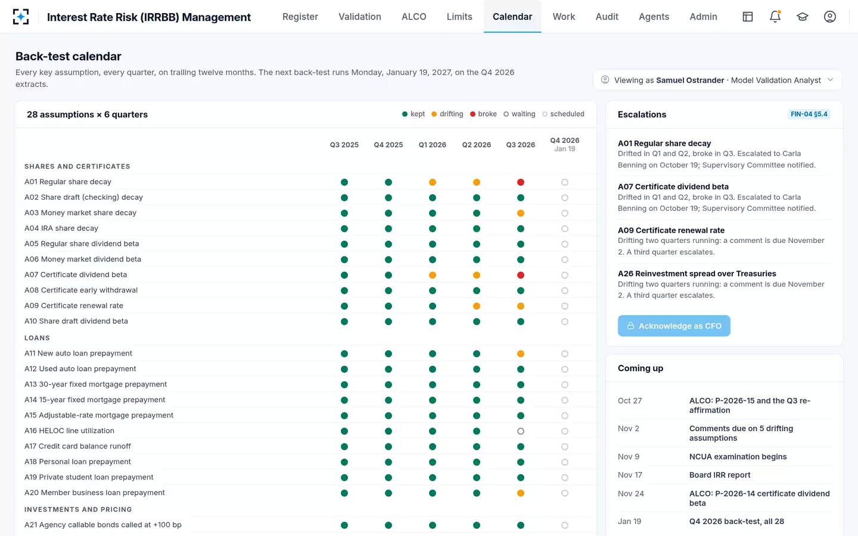
Task: Open the ALCO tab
Action: pos(414,17)
